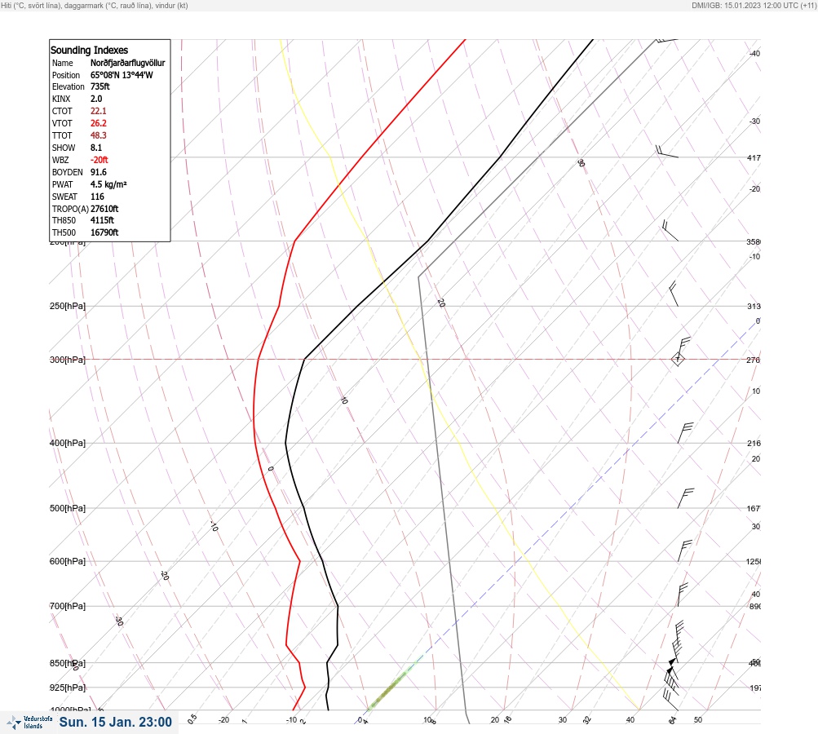Click the TROPO(A) value 27610ft
This screenshot has height=734, width=818.
coord(104,209)
